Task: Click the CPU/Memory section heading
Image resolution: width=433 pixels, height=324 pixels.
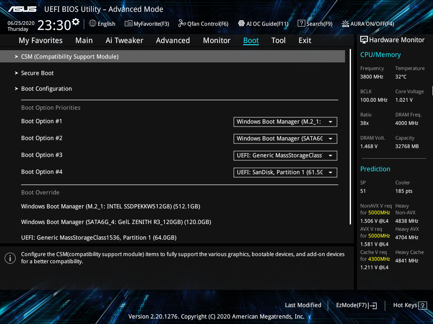Action: pos(380,55)
